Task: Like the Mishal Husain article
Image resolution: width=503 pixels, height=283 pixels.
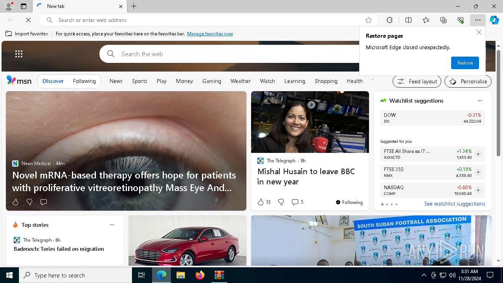Action: 264,202
